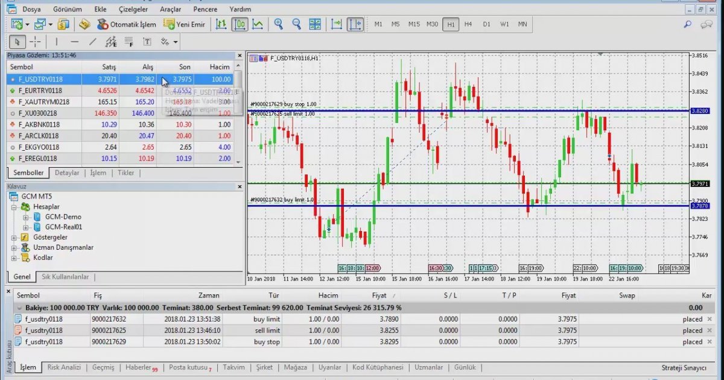The image size is (724, 380).
Task: Select the arrow cursor tool
Action: coord(17,42)
